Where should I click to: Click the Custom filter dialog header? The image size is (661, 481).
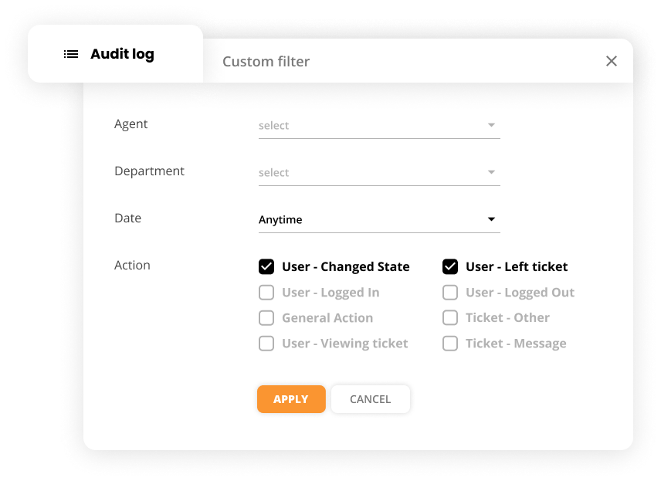266,61
